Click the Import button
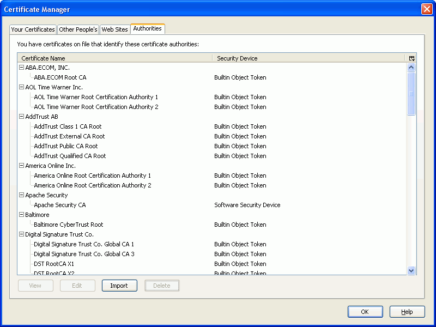 point(119,285)
